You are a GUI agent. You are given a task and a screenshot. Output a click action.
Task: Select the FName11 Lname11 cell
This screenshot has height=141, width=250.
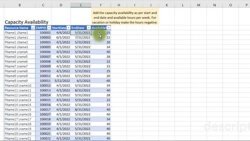(x=20, y=90)
